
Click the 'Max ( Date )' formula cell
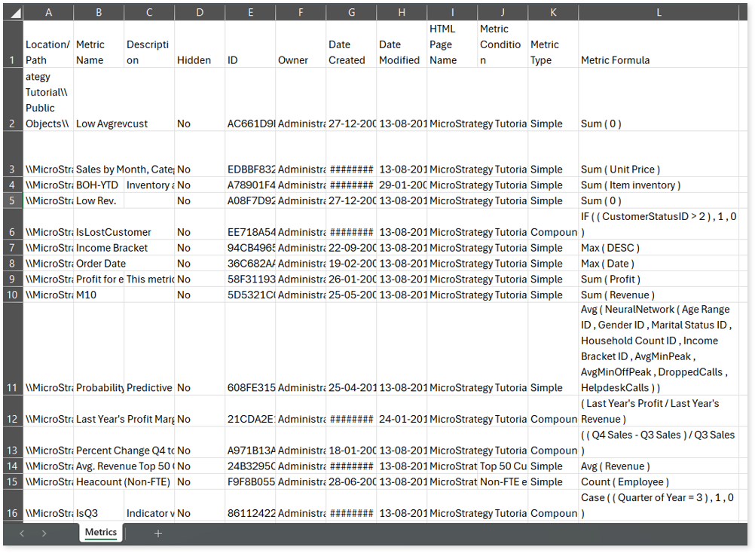click(x=659, y=263)
